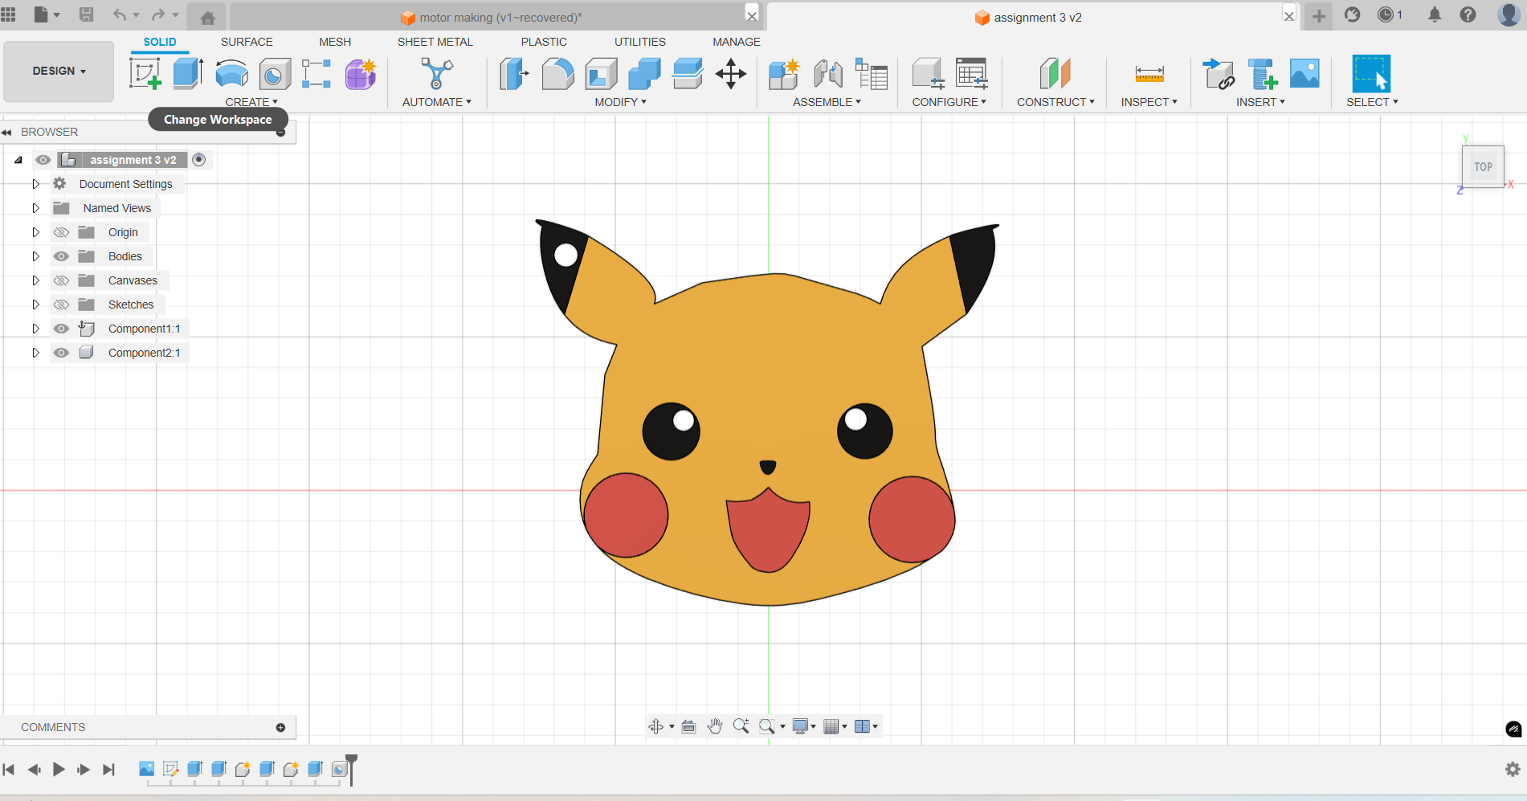This screenshot has height=801, width=1527.
Task: Click the DESIGN workspace button
Action: click(58, 71)
